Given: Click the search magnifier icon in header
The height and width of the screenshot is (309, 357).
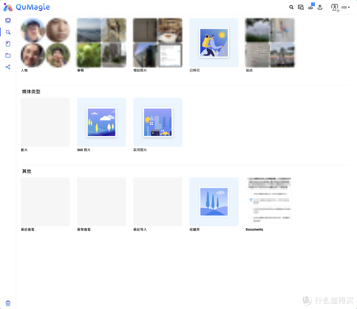Looking at the screenshot, I should (x=291, y=7).
